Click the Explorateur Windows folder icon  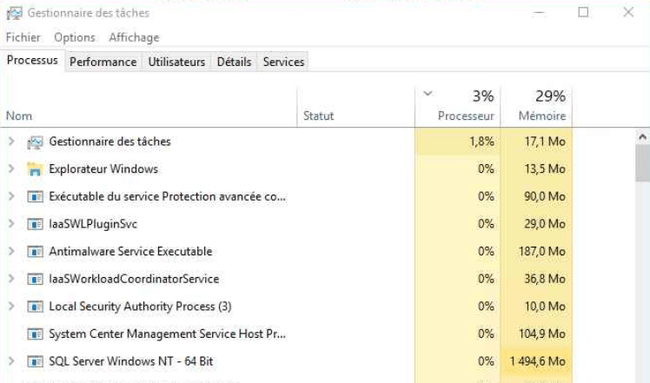tap(36, 169)
